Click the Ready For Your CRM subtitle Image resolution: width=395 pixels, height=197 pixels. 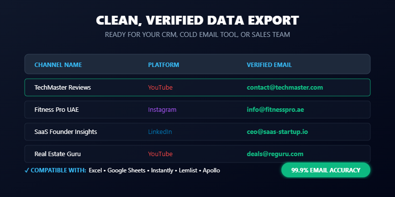tap(197, 34)
